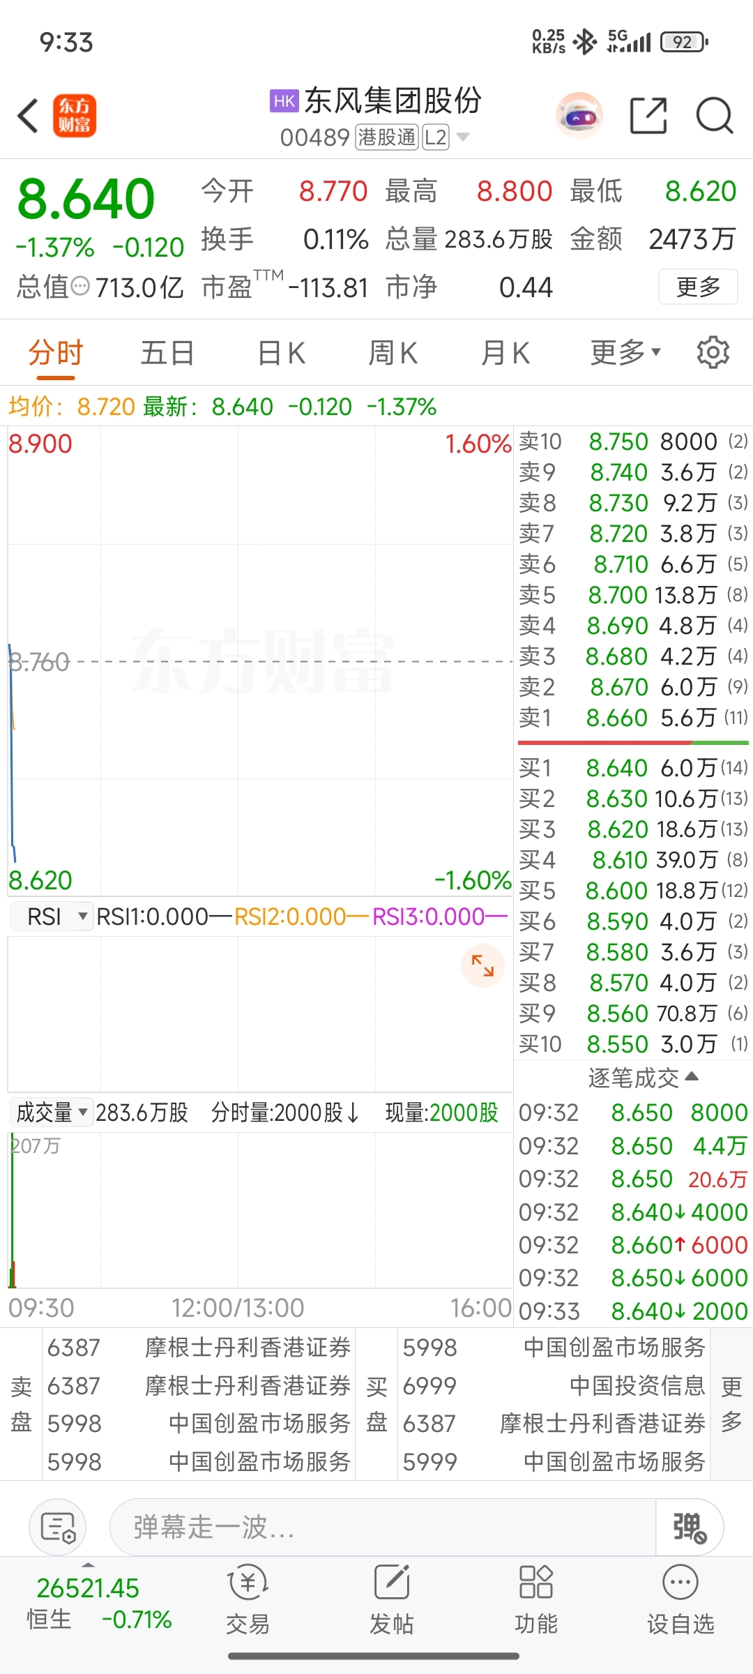Tap the volume chart area
This screenshot has width=753, height=1674.
coord(260,1210)
